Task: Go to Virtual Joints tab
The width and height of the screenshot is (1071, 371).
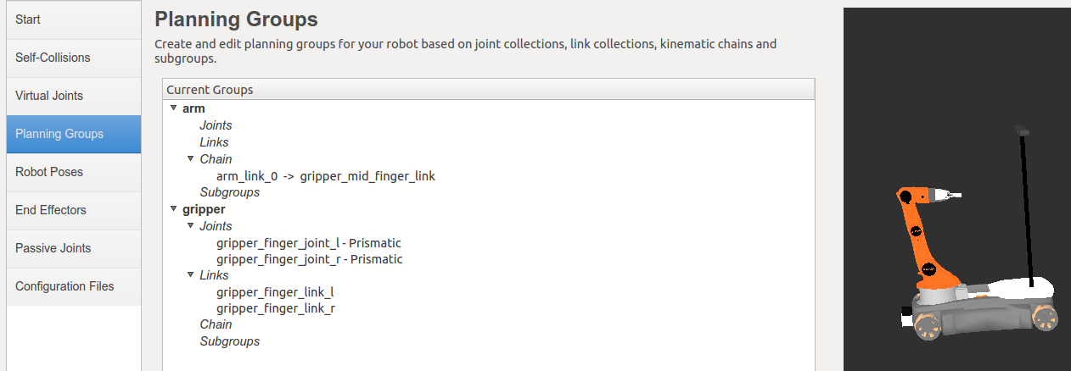Action: click(x=74, y=96)
